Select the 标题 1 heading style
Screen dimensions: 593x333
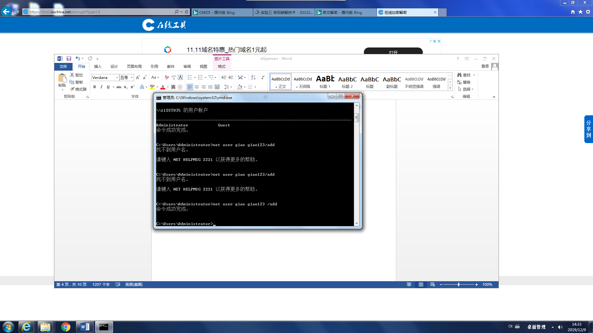pyautogui.click(x=325, y=82)
